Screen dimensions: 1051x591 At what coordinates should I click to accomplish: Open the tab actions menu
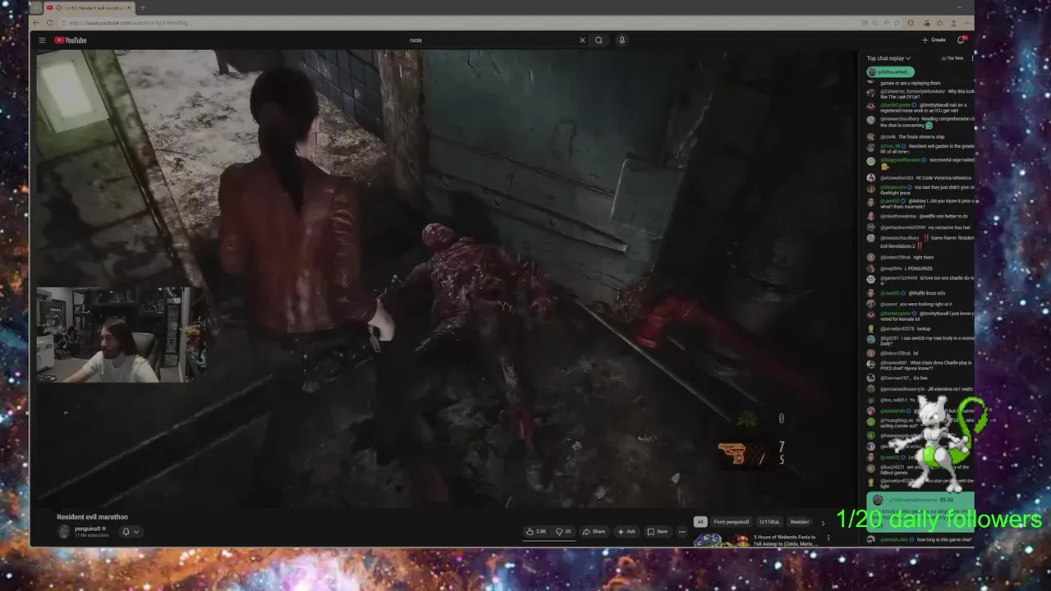(36, 7)
